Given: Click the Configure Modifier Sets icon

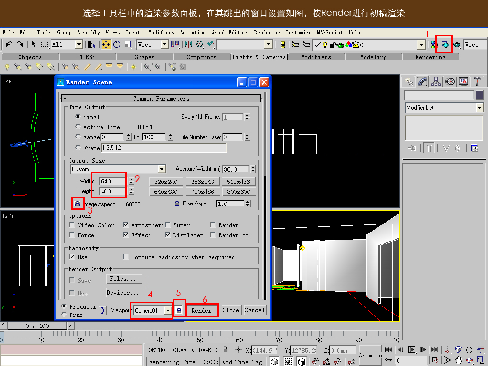Looking at the screenshot, I should [475, 148].
